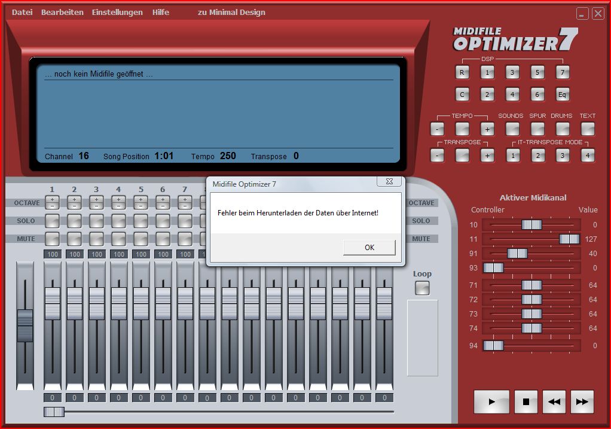Mute channel 7
The width and height of the screenshot is (611, 429).
pos(185,239)
